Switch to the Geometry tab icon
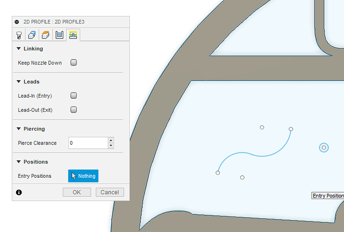The height and width of the screenshot is (232, 344). [x=32, y=35]
